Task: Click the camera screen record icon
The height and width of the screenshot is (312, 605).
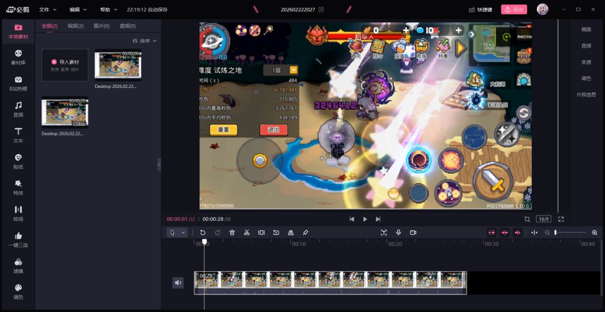Action: click(x=413, y=232)
